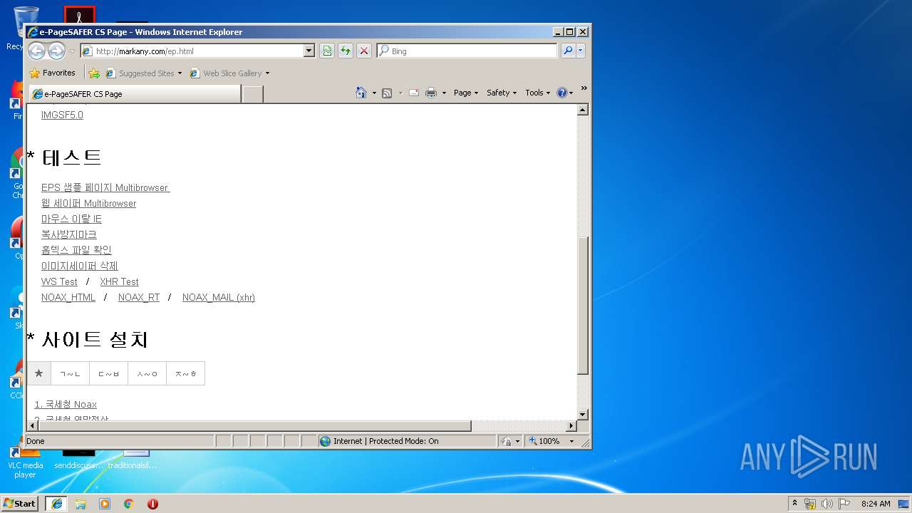912x513 pixels.
Task: Open the Safety menu
Action: coord(502,93)
